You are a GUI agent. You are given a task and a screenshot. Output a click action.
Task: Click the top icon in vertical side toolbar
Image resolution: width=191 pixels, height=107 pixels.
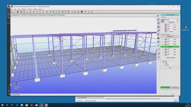pos(158,16)
